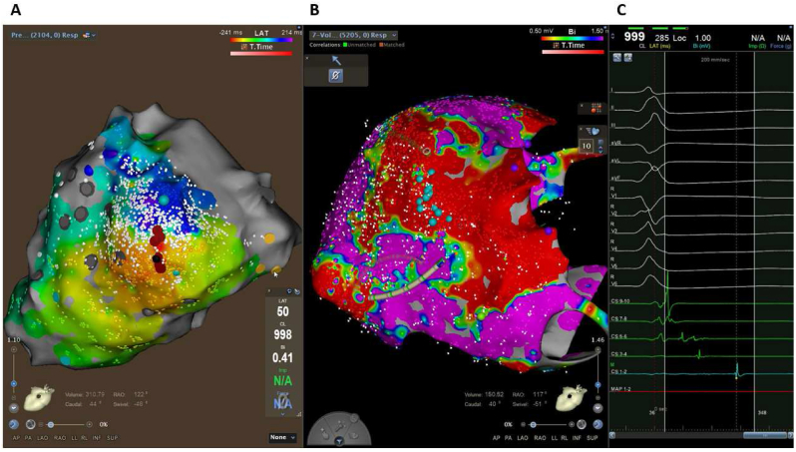
Task: Switch panel B to PA view
Action: (x=509, y=438)
